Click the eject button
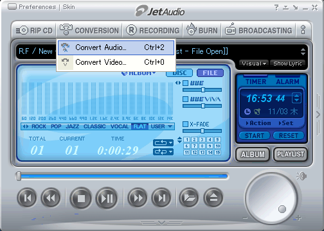324x231 pixels. click(x=213, y=198)
